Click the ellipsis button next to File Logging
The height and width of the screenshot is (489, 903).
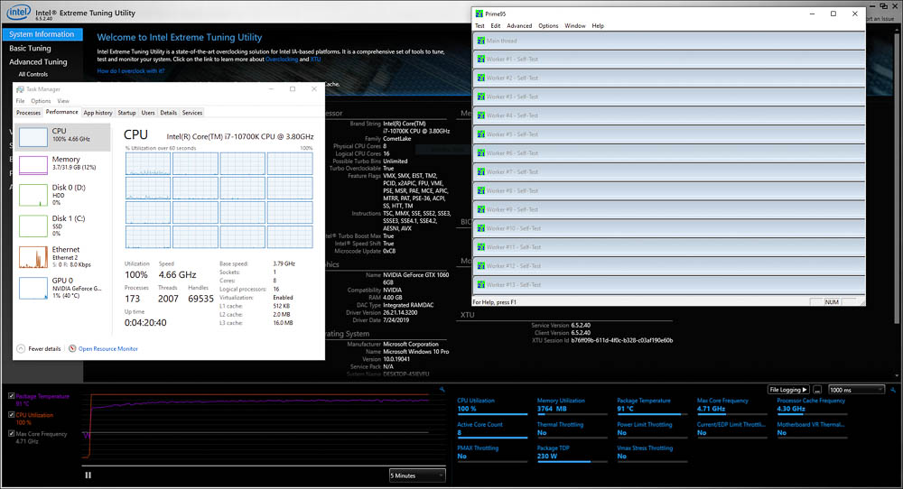click(x=817, y=390)
